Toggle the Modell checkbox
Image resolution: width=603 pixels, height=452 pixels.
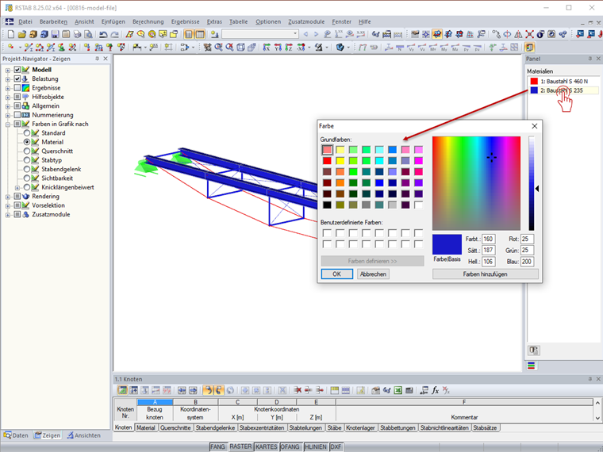click(17, 70)
